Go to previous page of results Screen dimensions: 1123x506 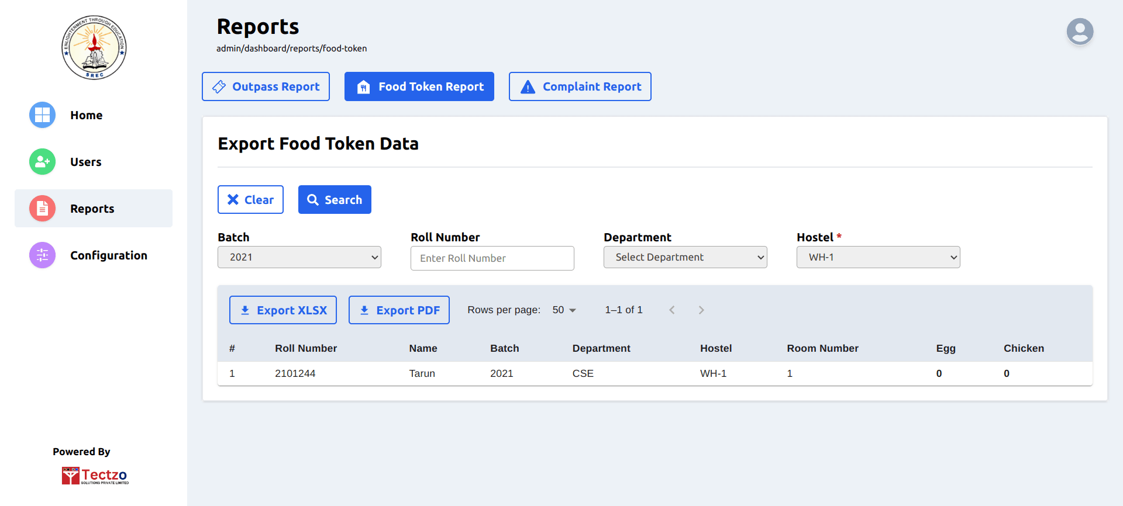[x=672, y=310]
